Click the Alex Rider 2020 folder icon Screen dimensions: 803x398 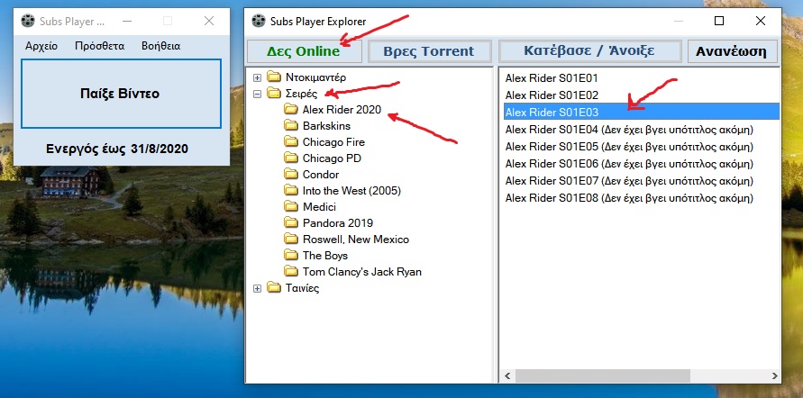291,110
